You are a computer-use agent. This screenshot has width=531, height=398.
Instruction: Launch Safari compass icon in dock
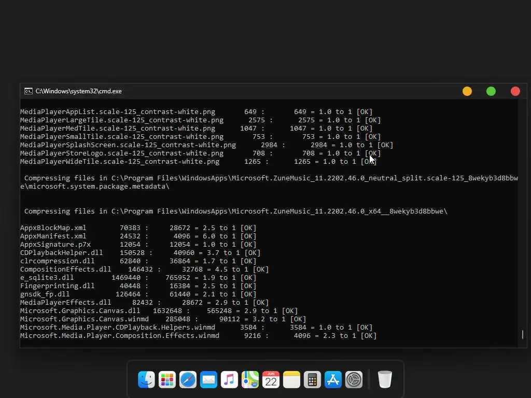(188, 380)
